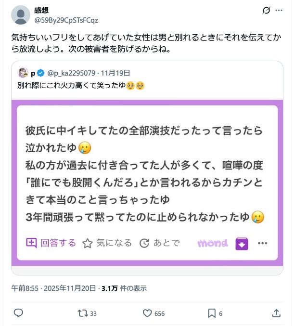Bookmark this post
Screen dimensions: 295x326
tap(211, 313)
